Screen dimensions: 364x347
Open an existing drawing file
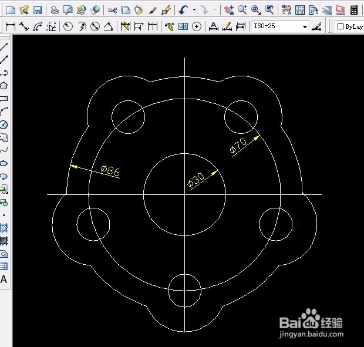[x=24, y=10]
